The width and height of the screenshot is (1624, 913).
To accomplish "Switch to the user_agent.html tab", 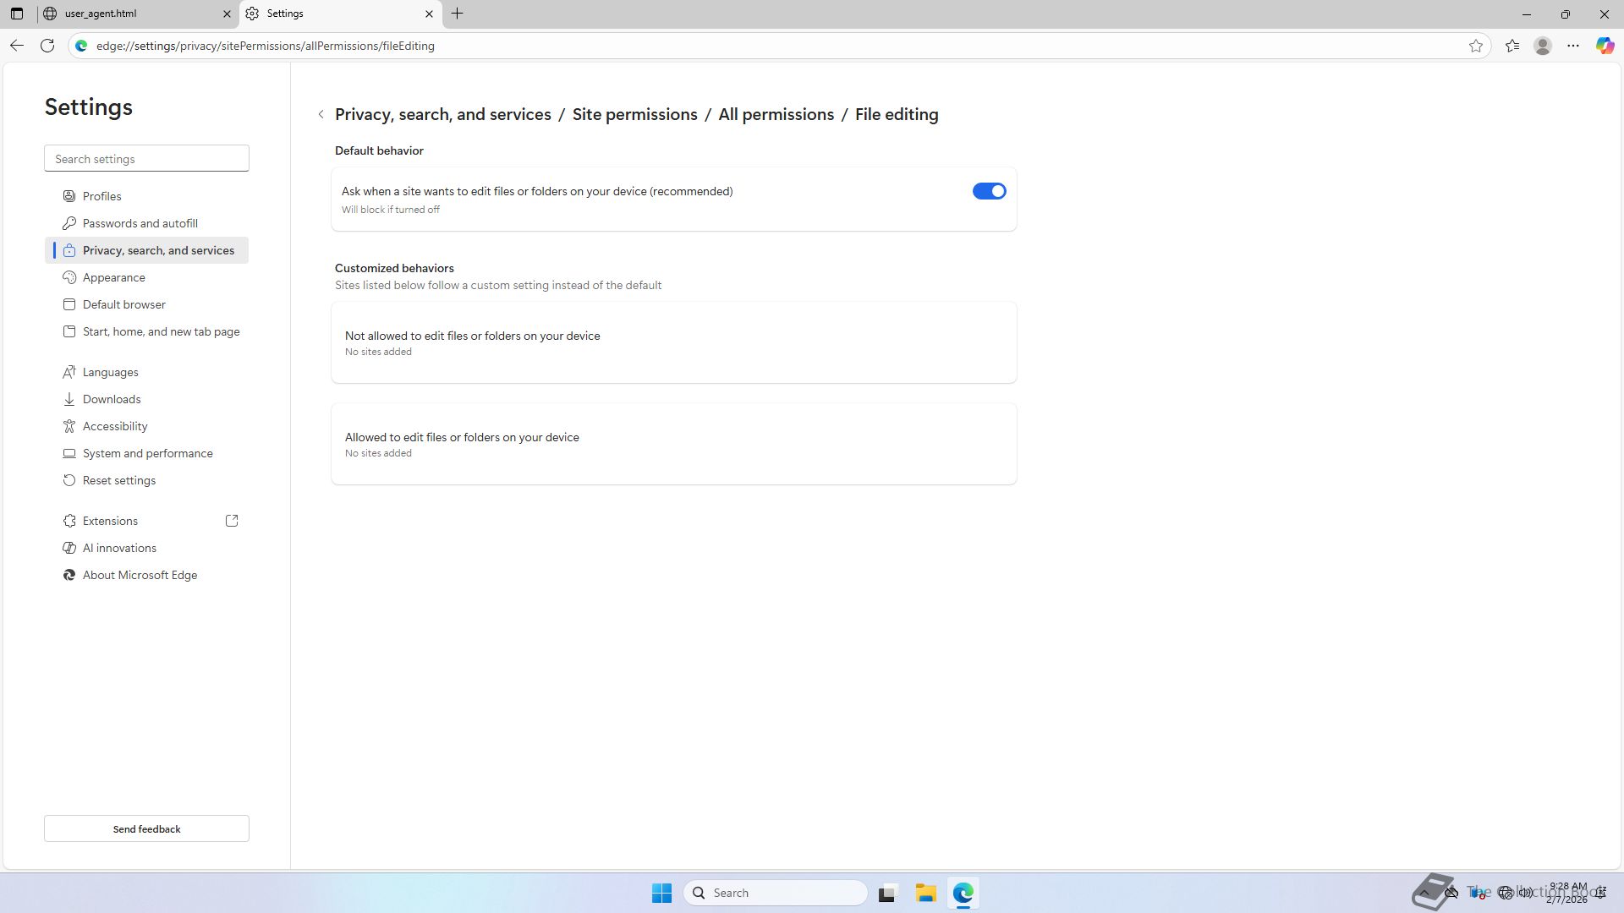I will click(135, 14).
